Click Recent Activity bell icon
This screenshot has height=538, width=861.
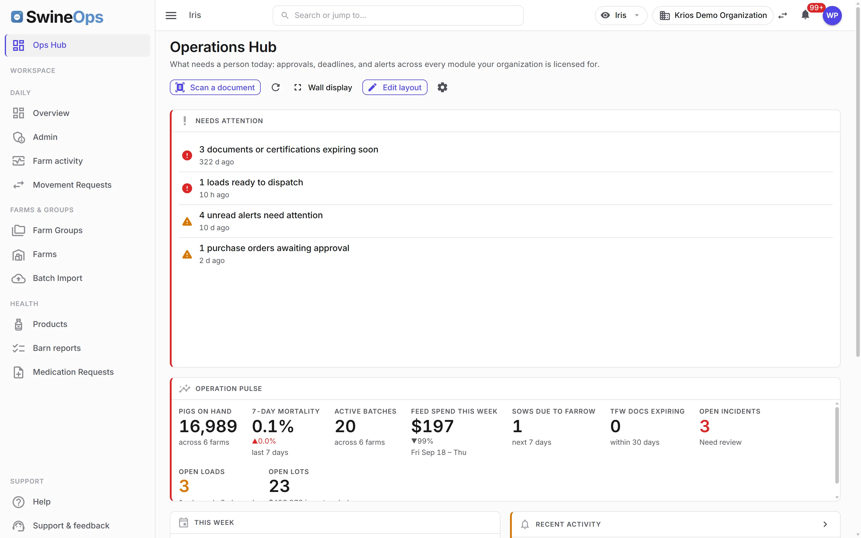(x=525, y=524)
